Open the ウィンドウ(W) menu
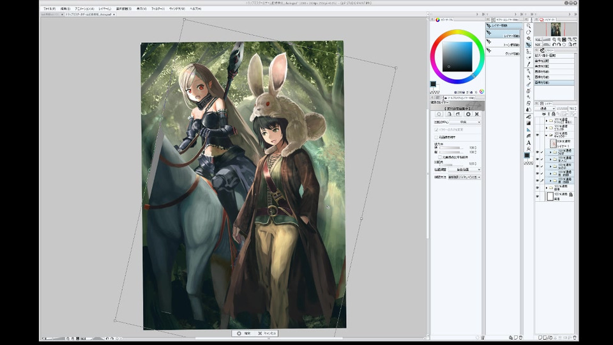 177,8
